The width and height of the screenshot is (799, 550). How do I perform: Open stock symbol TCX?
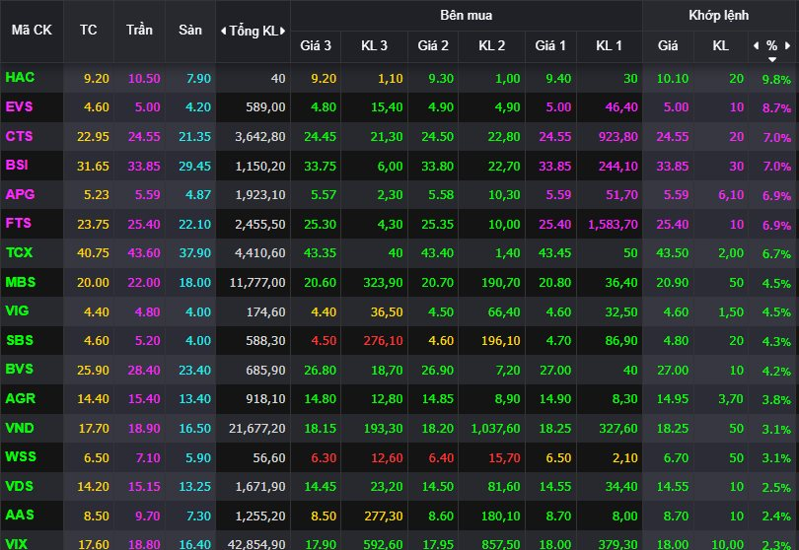(19, 252)
